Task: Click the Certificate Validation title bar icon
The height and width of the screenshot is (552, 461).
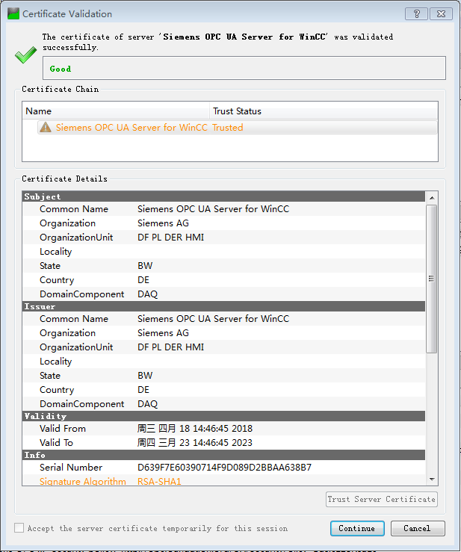Action: point(13,13)
